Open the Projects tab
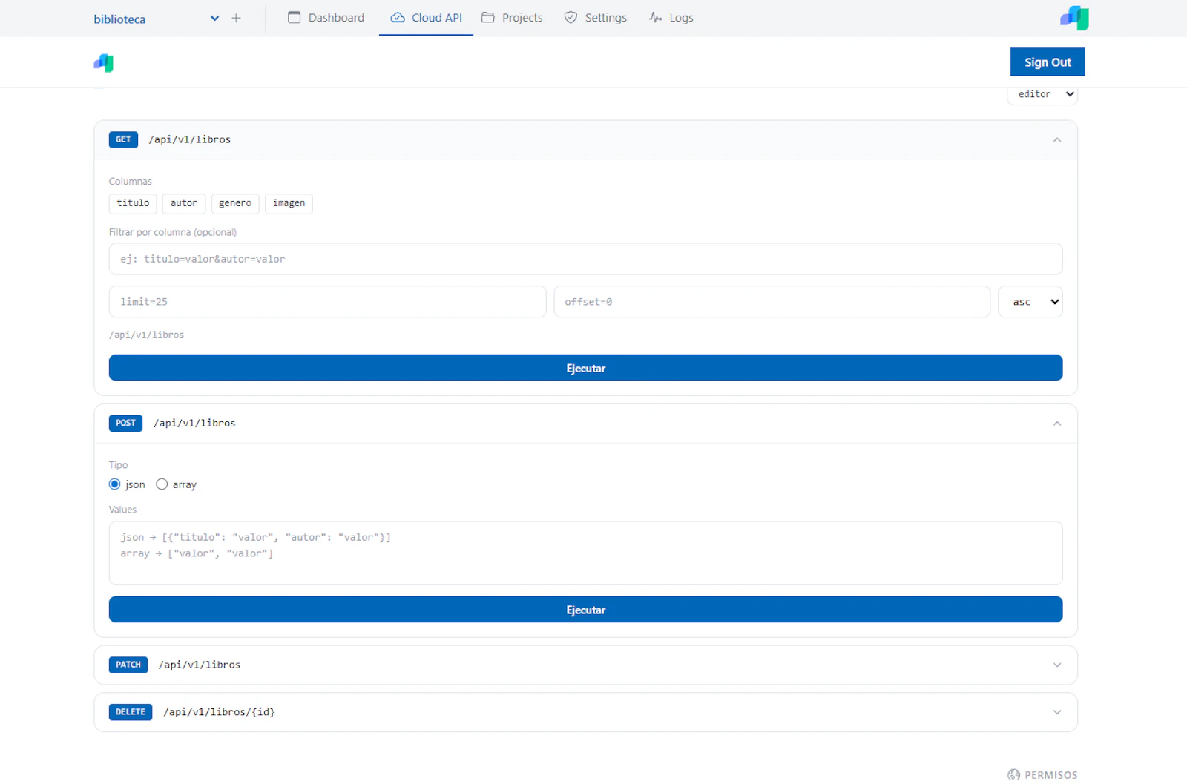This screenshot has width=1187, height=784. pyautogui.click(x=512, y=18)
